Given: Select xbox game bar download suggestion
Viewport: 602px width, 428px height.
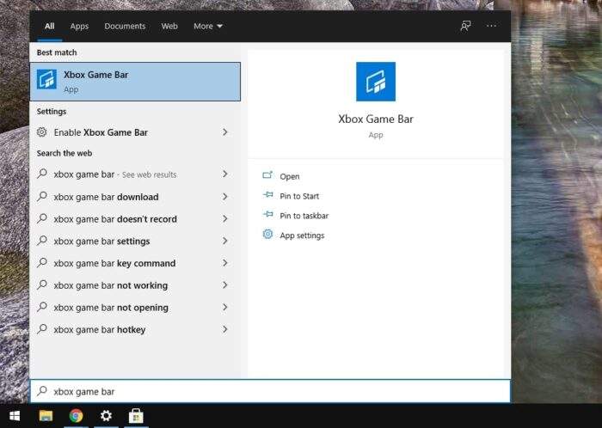Looking at the screenshot, I should point(135,196).
